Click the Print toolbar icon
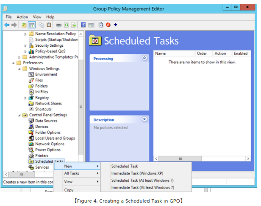 [x=58, y=25]
